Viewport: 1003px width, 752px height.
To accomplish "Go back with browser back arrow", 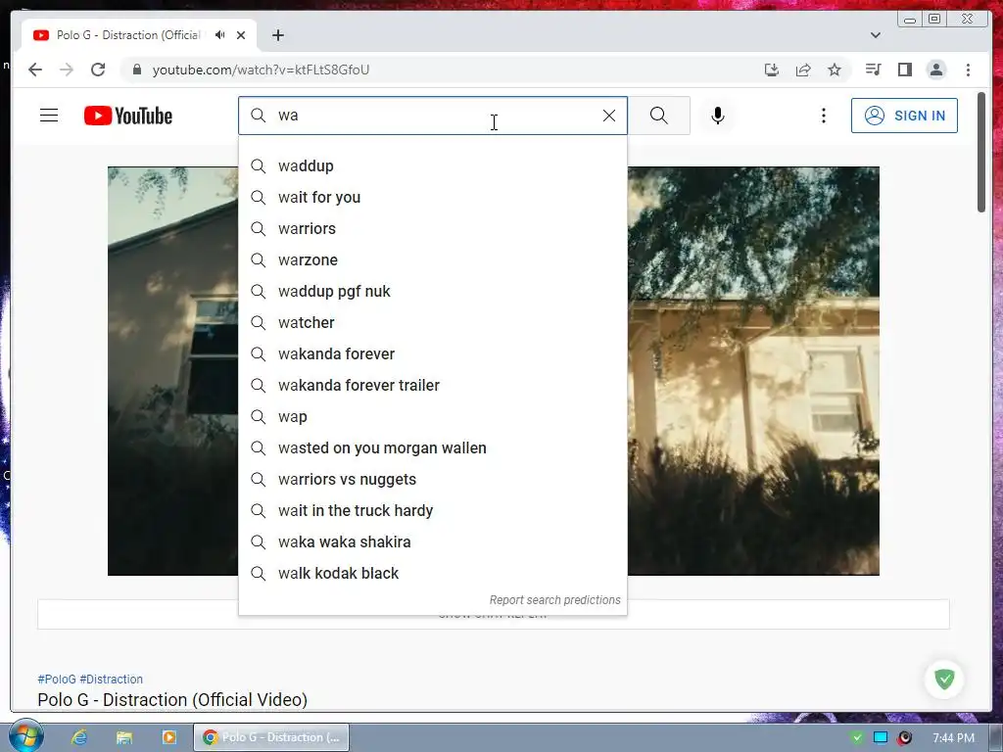I will (x=35, y=70).
